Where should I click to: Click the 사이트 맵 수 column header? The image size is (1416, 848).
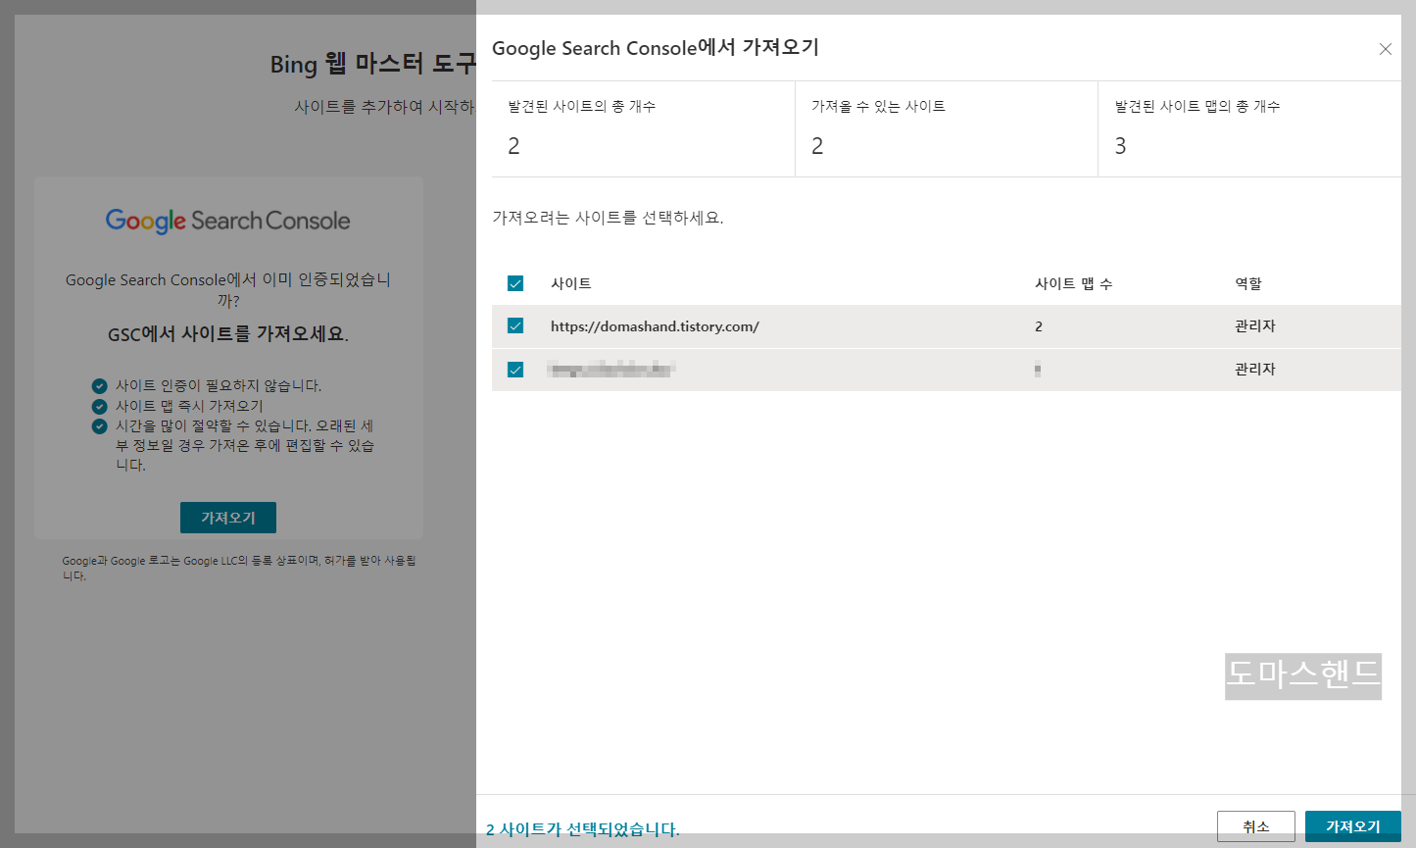pos(1074,283)
